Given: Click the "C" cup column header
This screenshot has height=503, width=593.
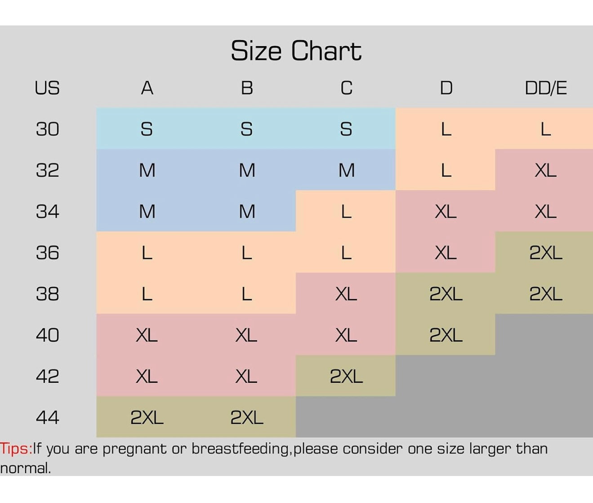Looking at the screenshot, I should 346,88.
